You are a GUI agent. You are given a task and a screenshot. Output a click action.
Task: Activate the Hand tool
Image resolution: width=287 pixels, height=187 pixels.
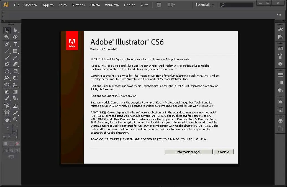(7, 120)
